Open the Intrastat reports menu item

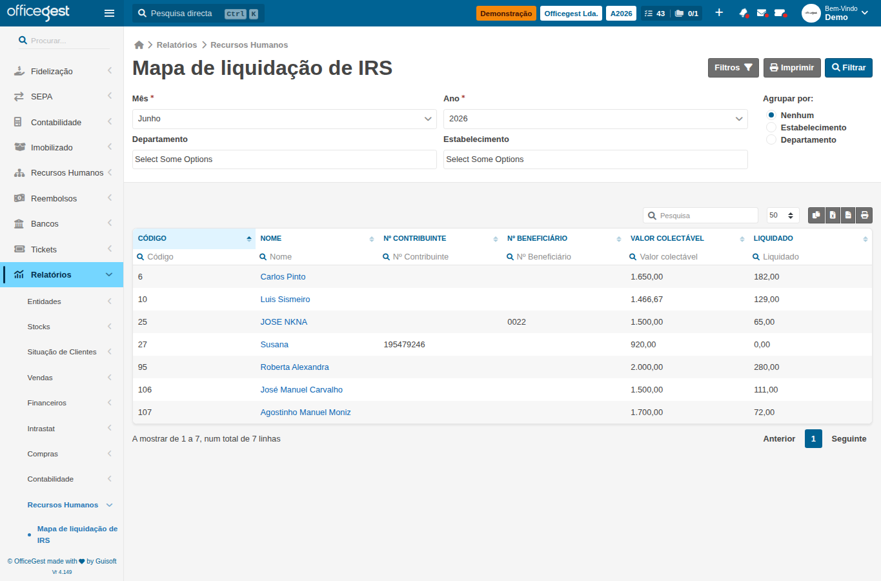coord(41,429)
